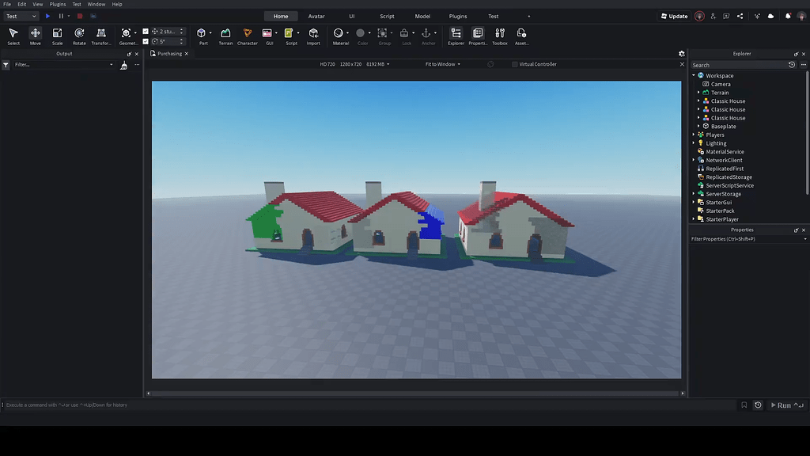Open the Edit menu
Screen dimensions: 810x456
click(21, 4)
